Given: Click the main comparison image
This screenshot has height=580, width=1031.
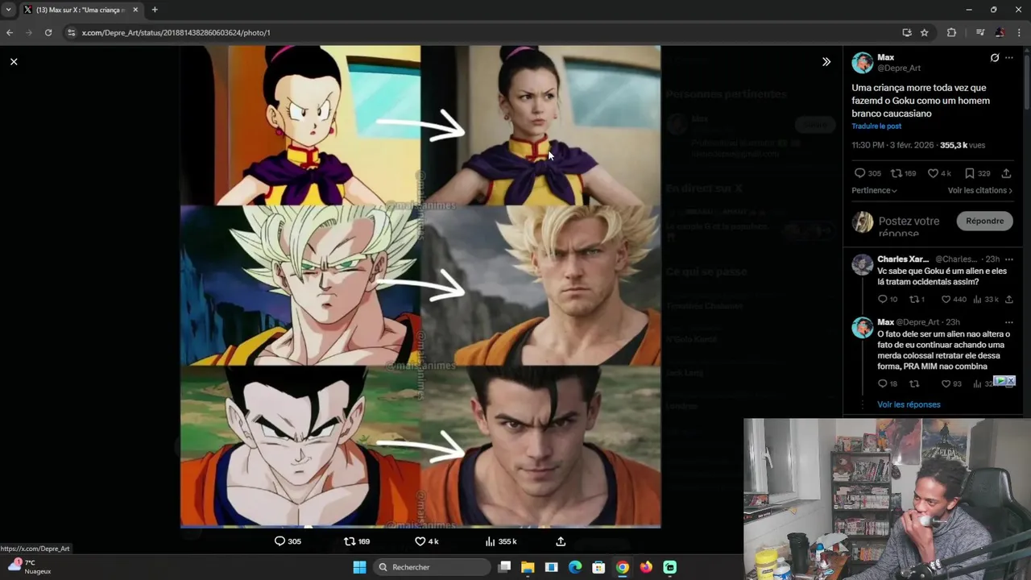Looking at the screenshot, I should [420, 286].
